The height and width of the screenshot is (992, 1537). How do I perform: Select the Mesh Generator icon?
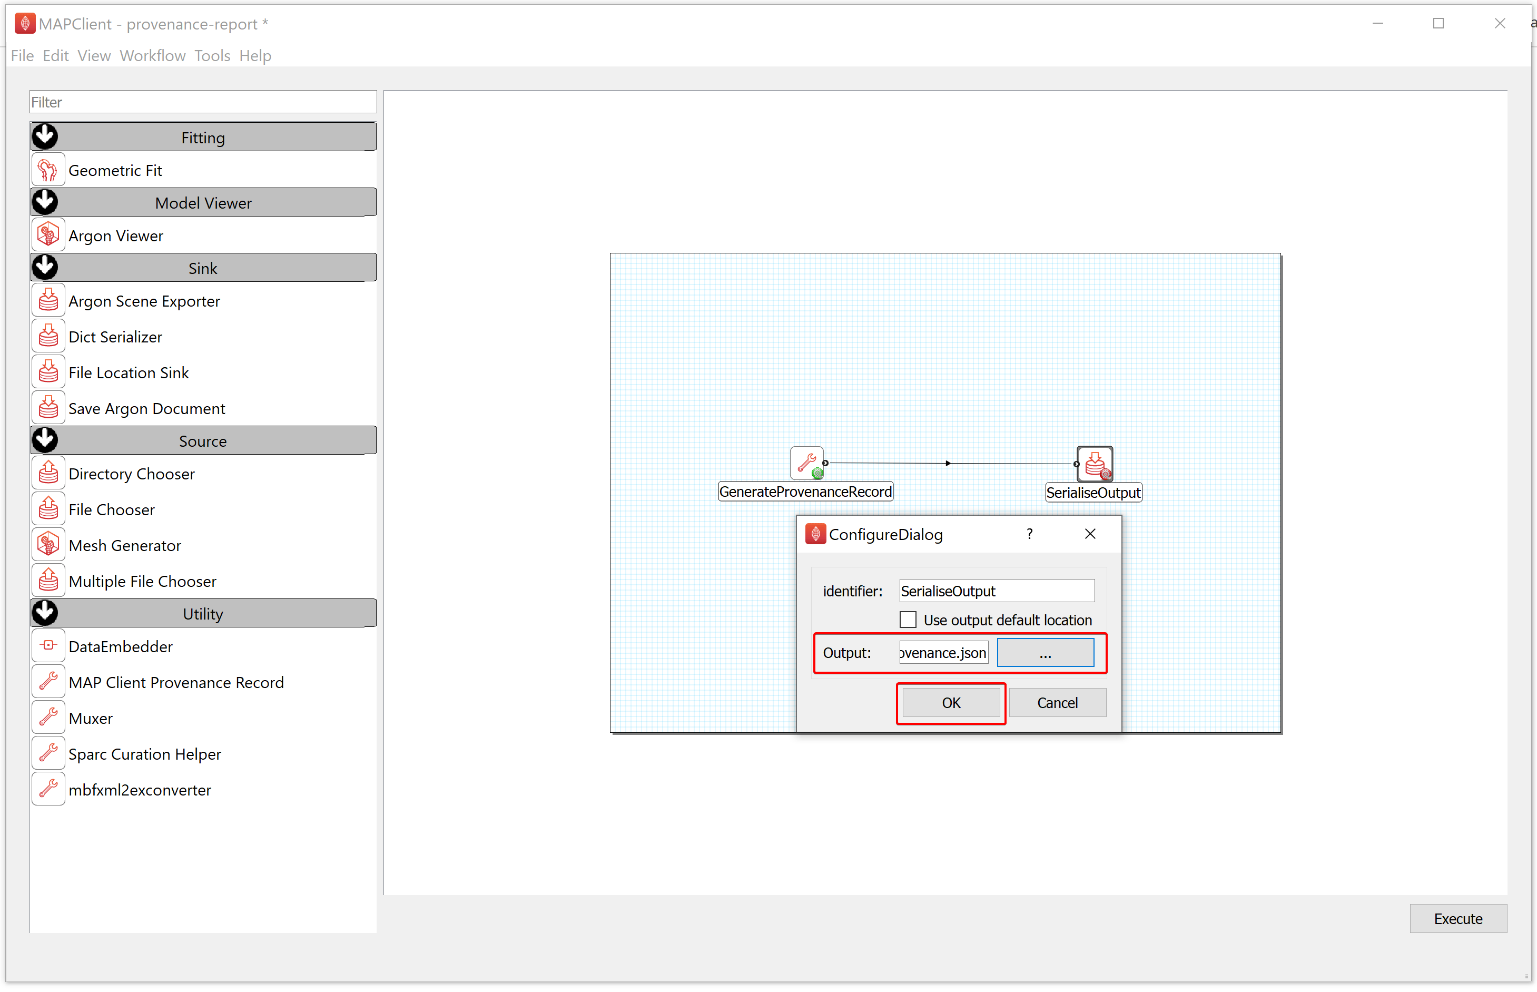click(47, 546)
